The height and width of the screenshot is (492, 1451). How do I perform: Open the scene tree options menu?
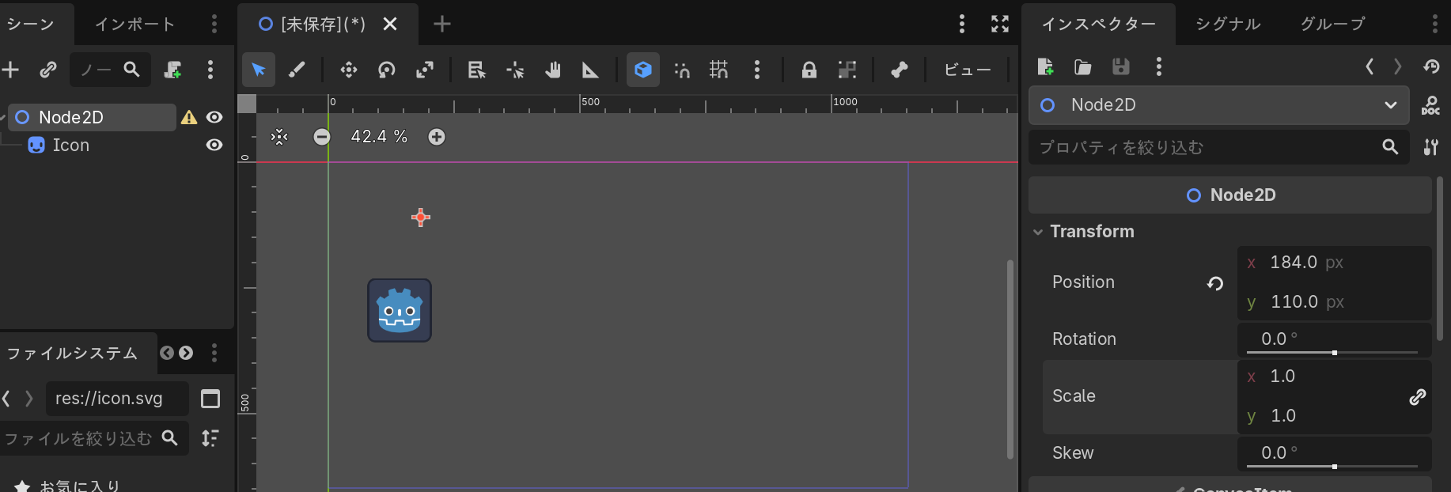tap(210, 70)
